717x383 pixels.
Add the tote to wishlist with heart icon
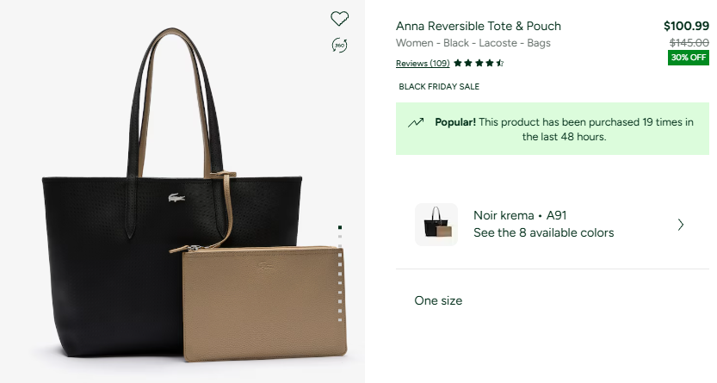pos(340,18)
